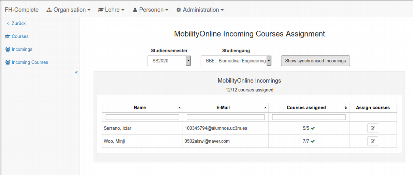The width and height of the screenshot is (413, 175).
Task: Open the Organisation menu
Action: tap(69, 10)
